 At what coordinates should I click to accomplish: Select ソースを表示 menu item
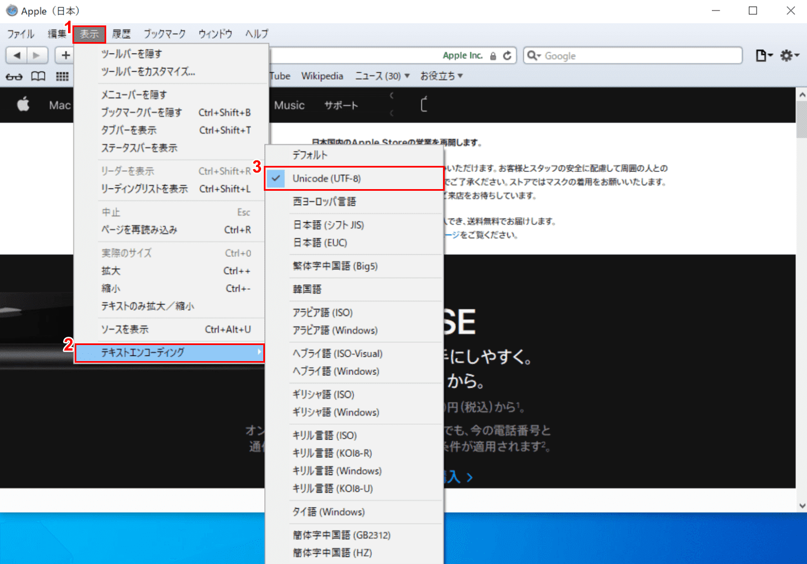(170, 329)
